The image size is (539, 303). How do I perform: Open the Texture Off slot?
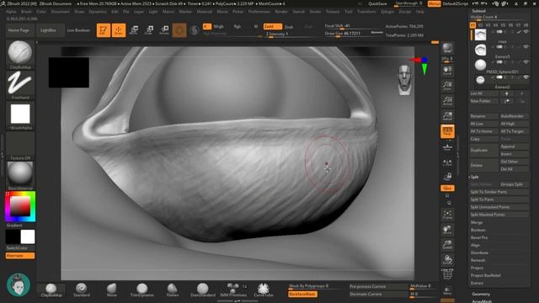tap(20, 146)
